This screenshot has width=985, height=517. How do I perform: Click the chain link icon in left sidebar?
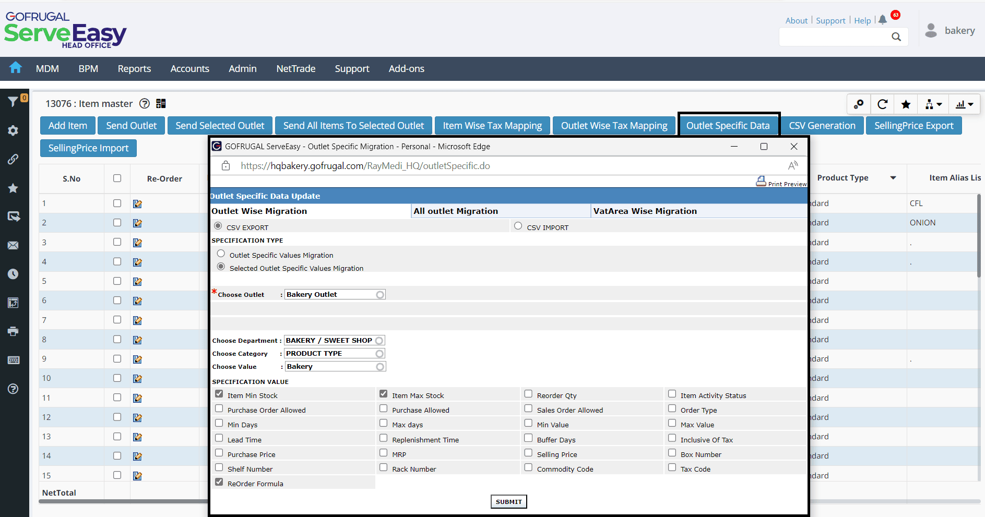click(x=13, y=159)
